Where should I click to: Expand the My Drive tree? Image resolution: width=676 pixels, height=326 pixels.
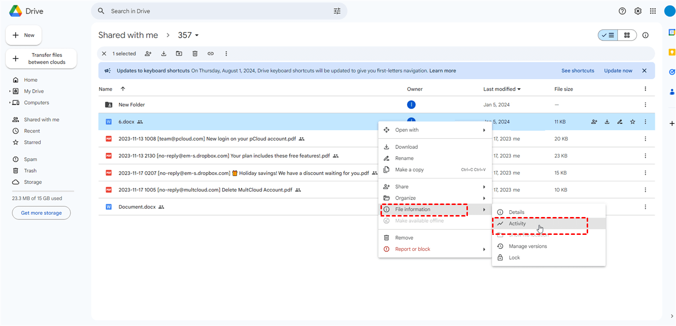[x=10, y=92]
